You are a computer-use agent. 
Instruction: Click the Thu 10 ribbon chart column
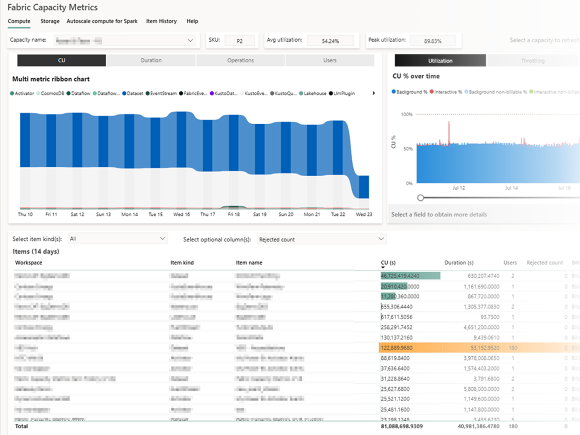click(x=25, y=140)
